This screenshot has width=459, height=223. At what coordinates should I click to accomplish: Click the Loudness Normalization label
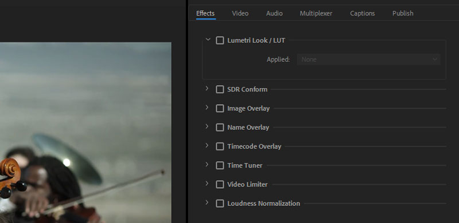click(264, 204)
